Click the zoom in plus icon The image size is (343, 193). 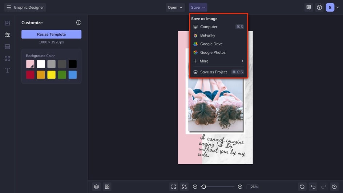click(240, 187)
